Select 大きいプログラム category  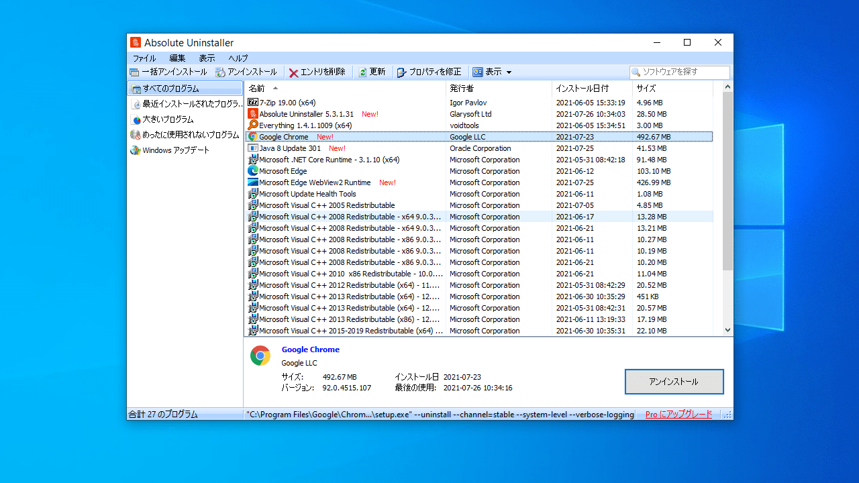pos(185,119)
